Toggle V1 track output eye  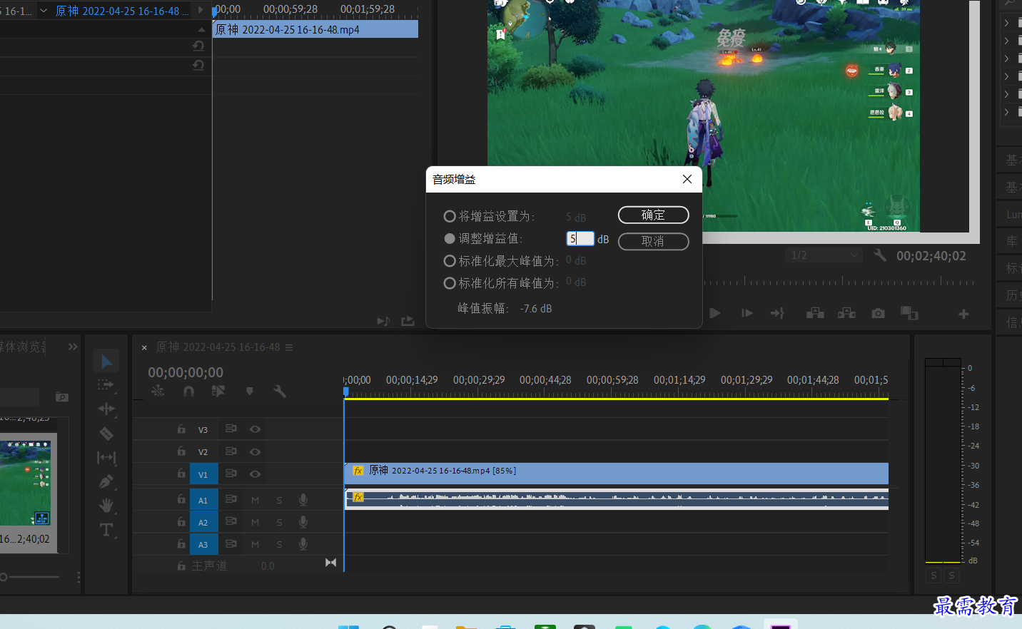pos(255,474)
